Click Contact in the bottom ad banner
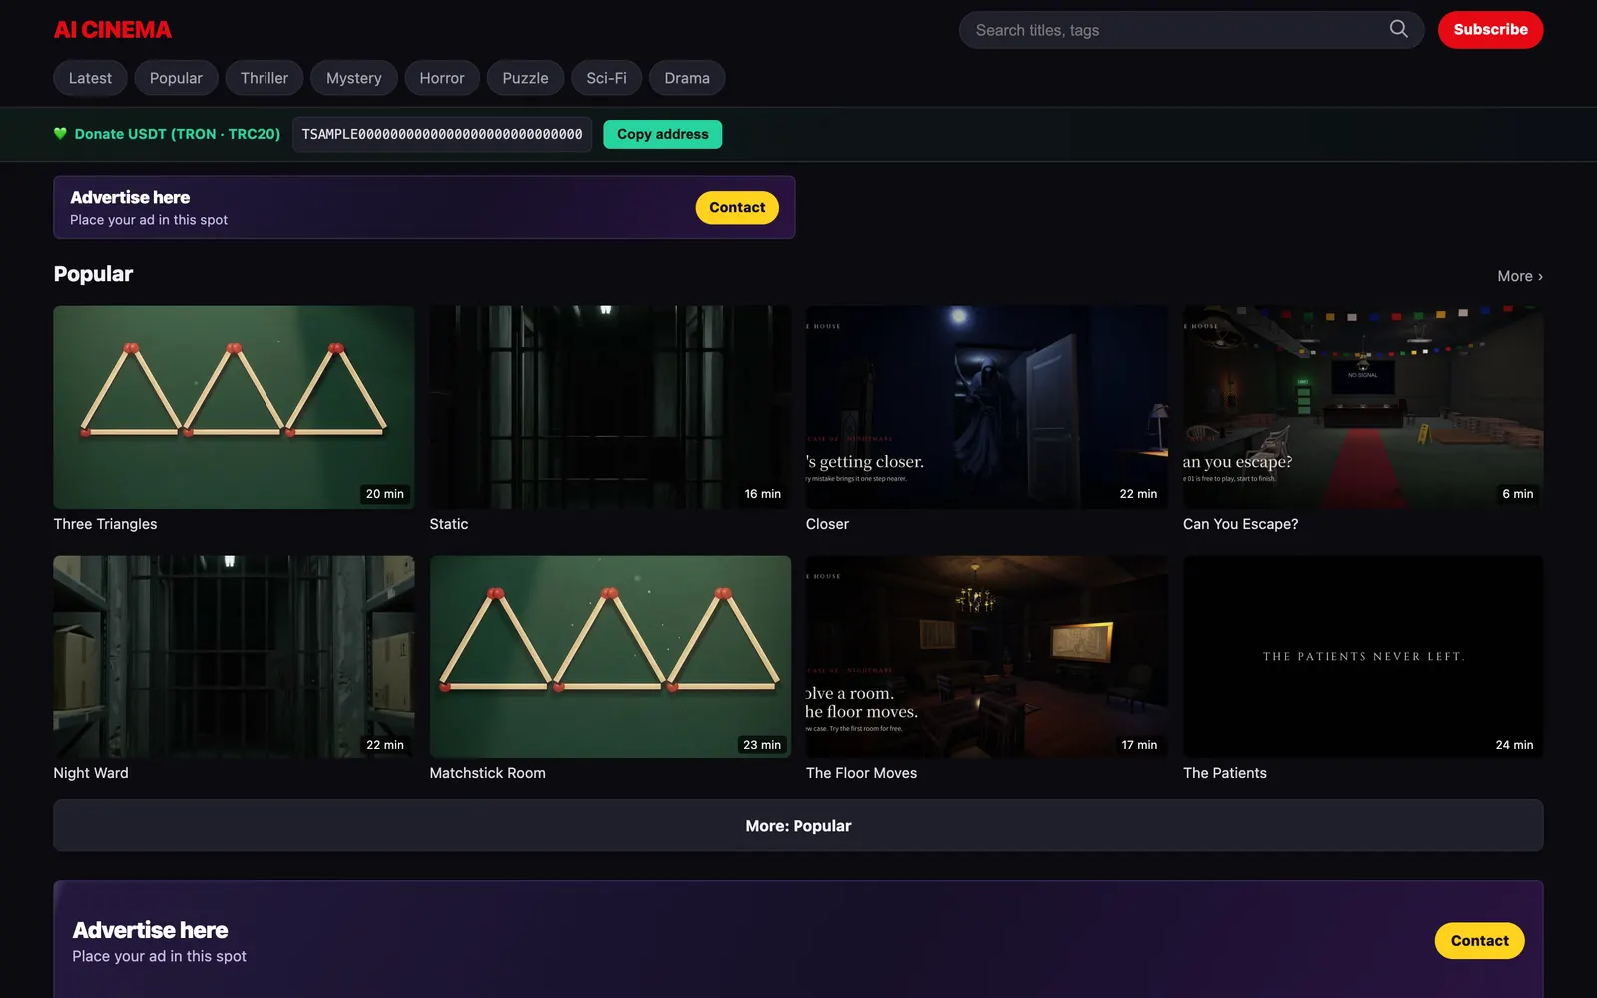1597x998 pixels. [x=1479, y=941]
